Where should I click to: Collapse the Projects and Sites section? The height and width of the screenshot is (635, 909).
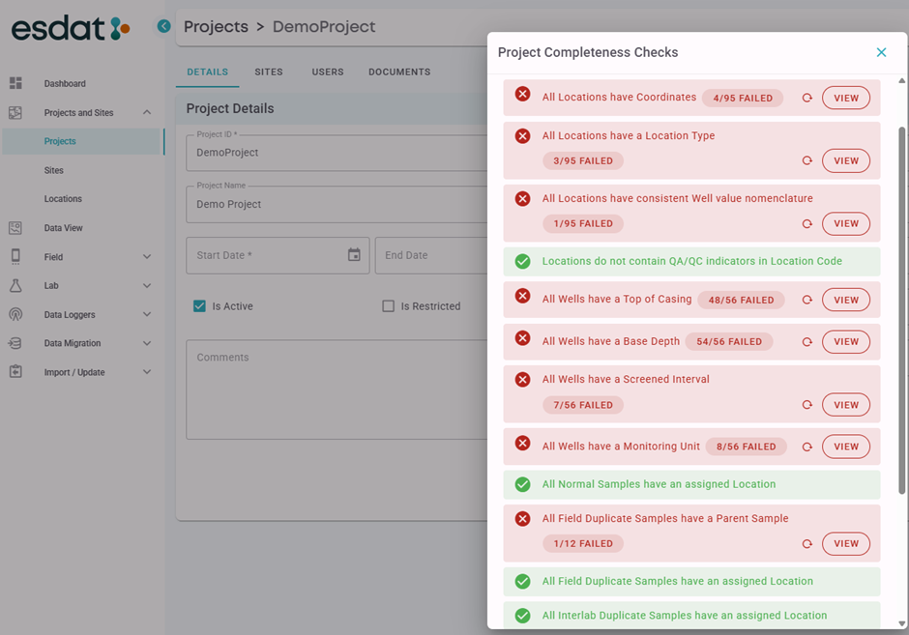(147, 113)
